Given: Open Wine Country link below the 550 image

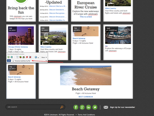Looking at the screenshot, I should [x=46, y=47].
